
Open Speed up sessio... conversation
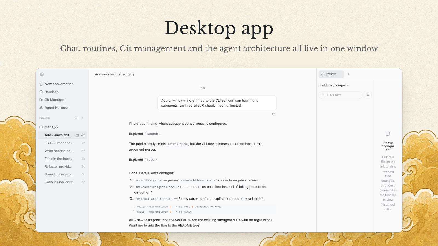[62, 174]
